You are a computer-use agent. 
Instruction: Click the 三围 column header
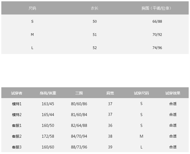[79, 93]
